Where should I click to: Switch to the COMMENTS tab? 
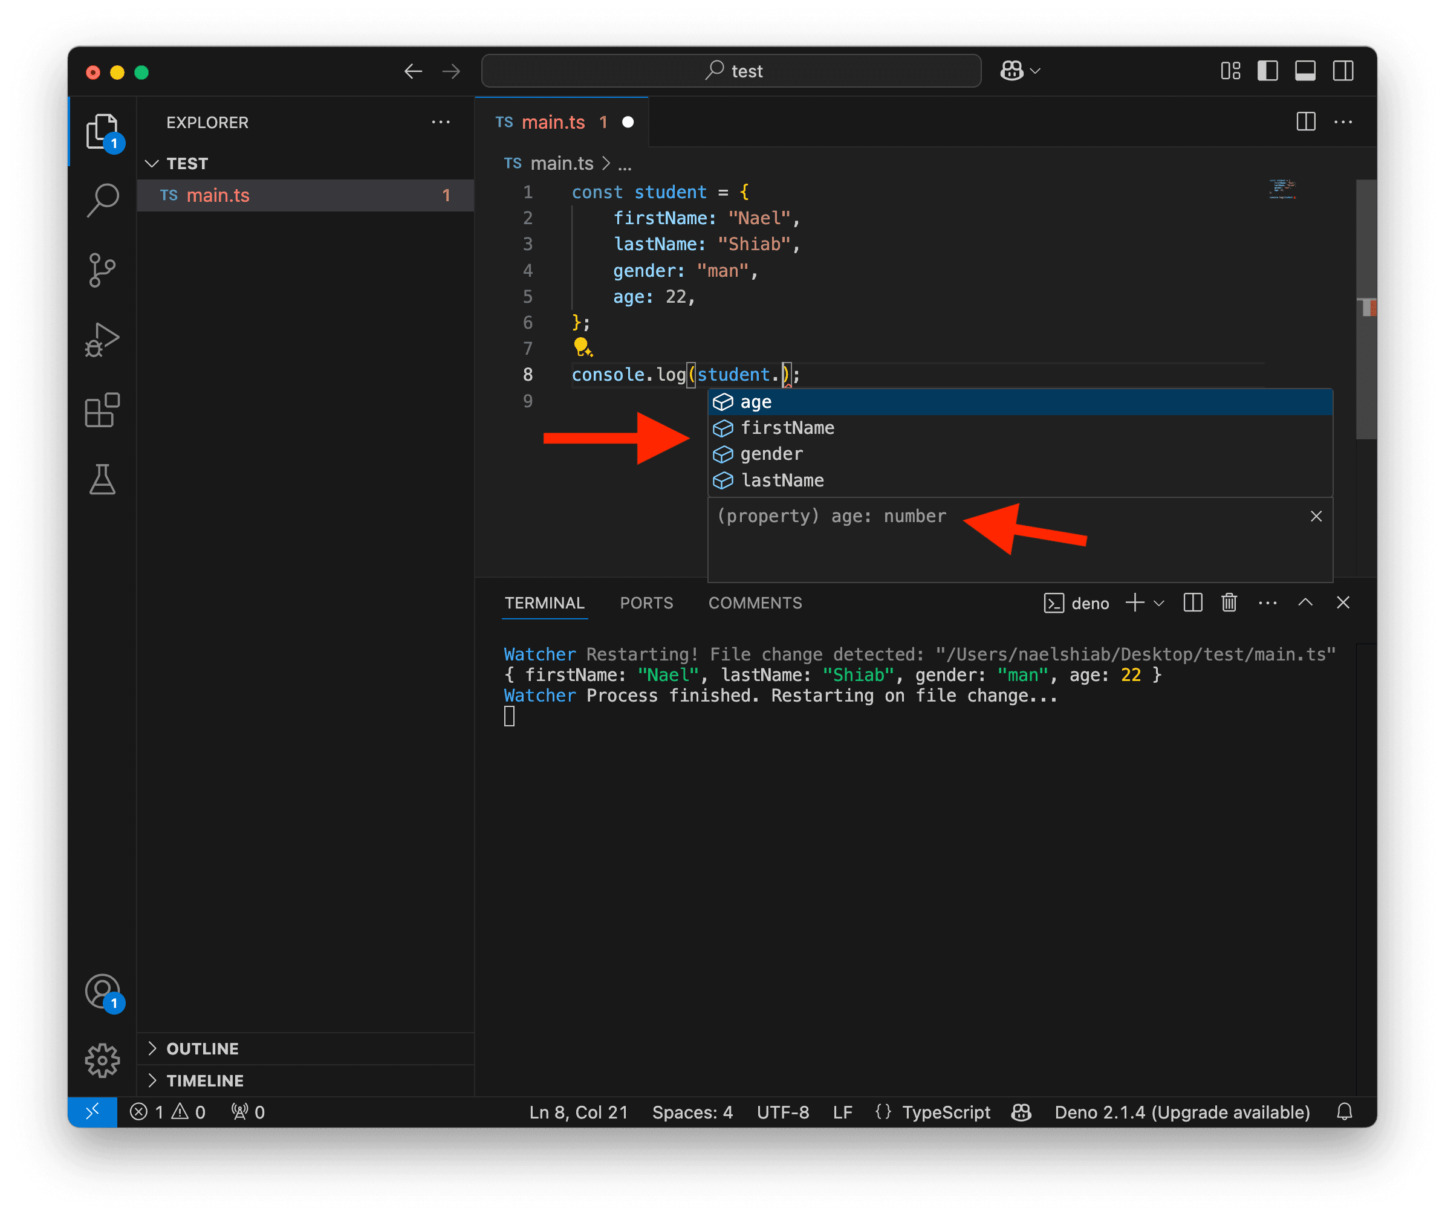(x=755, y=603)
